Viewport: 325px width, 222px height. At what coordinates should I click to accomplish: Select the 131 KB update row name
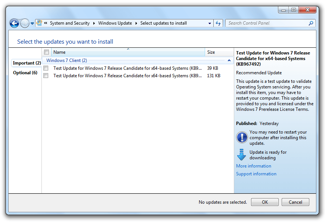(x=127, y=76)
